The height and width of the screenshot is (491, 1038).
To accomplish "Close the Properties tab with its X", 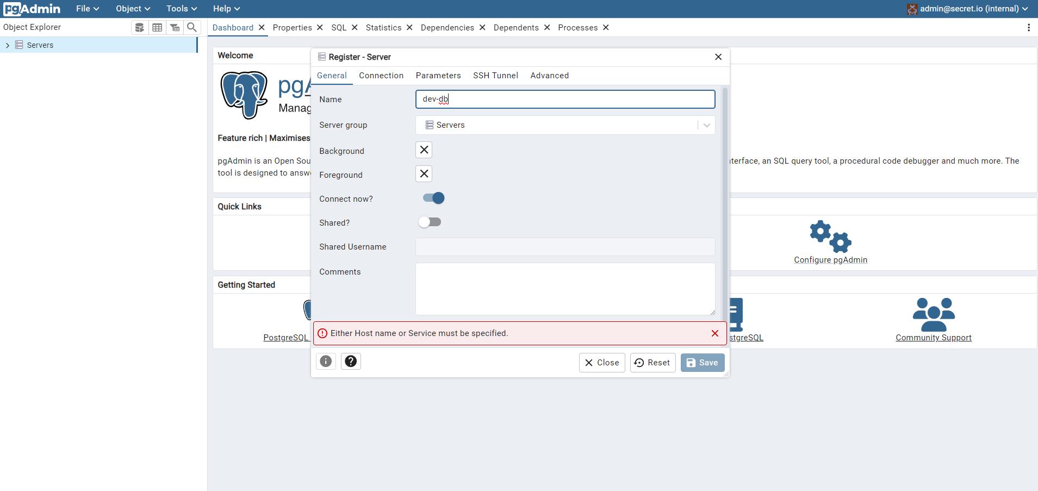I will point(320,27).
